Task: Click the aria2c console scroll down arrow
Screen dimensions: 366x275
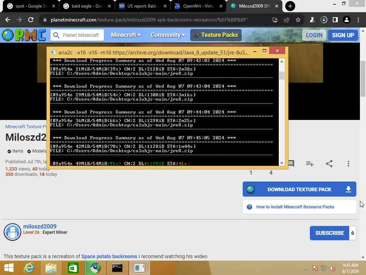Action: coord(282,163)
